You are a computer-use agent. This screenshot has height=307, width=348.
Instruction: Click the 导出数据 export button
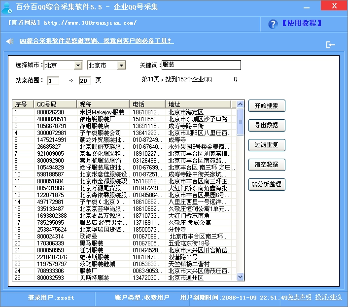(267, 125)
